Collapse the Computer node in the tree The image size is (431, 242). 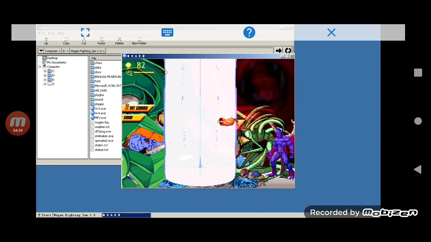(x=40, y=67)
